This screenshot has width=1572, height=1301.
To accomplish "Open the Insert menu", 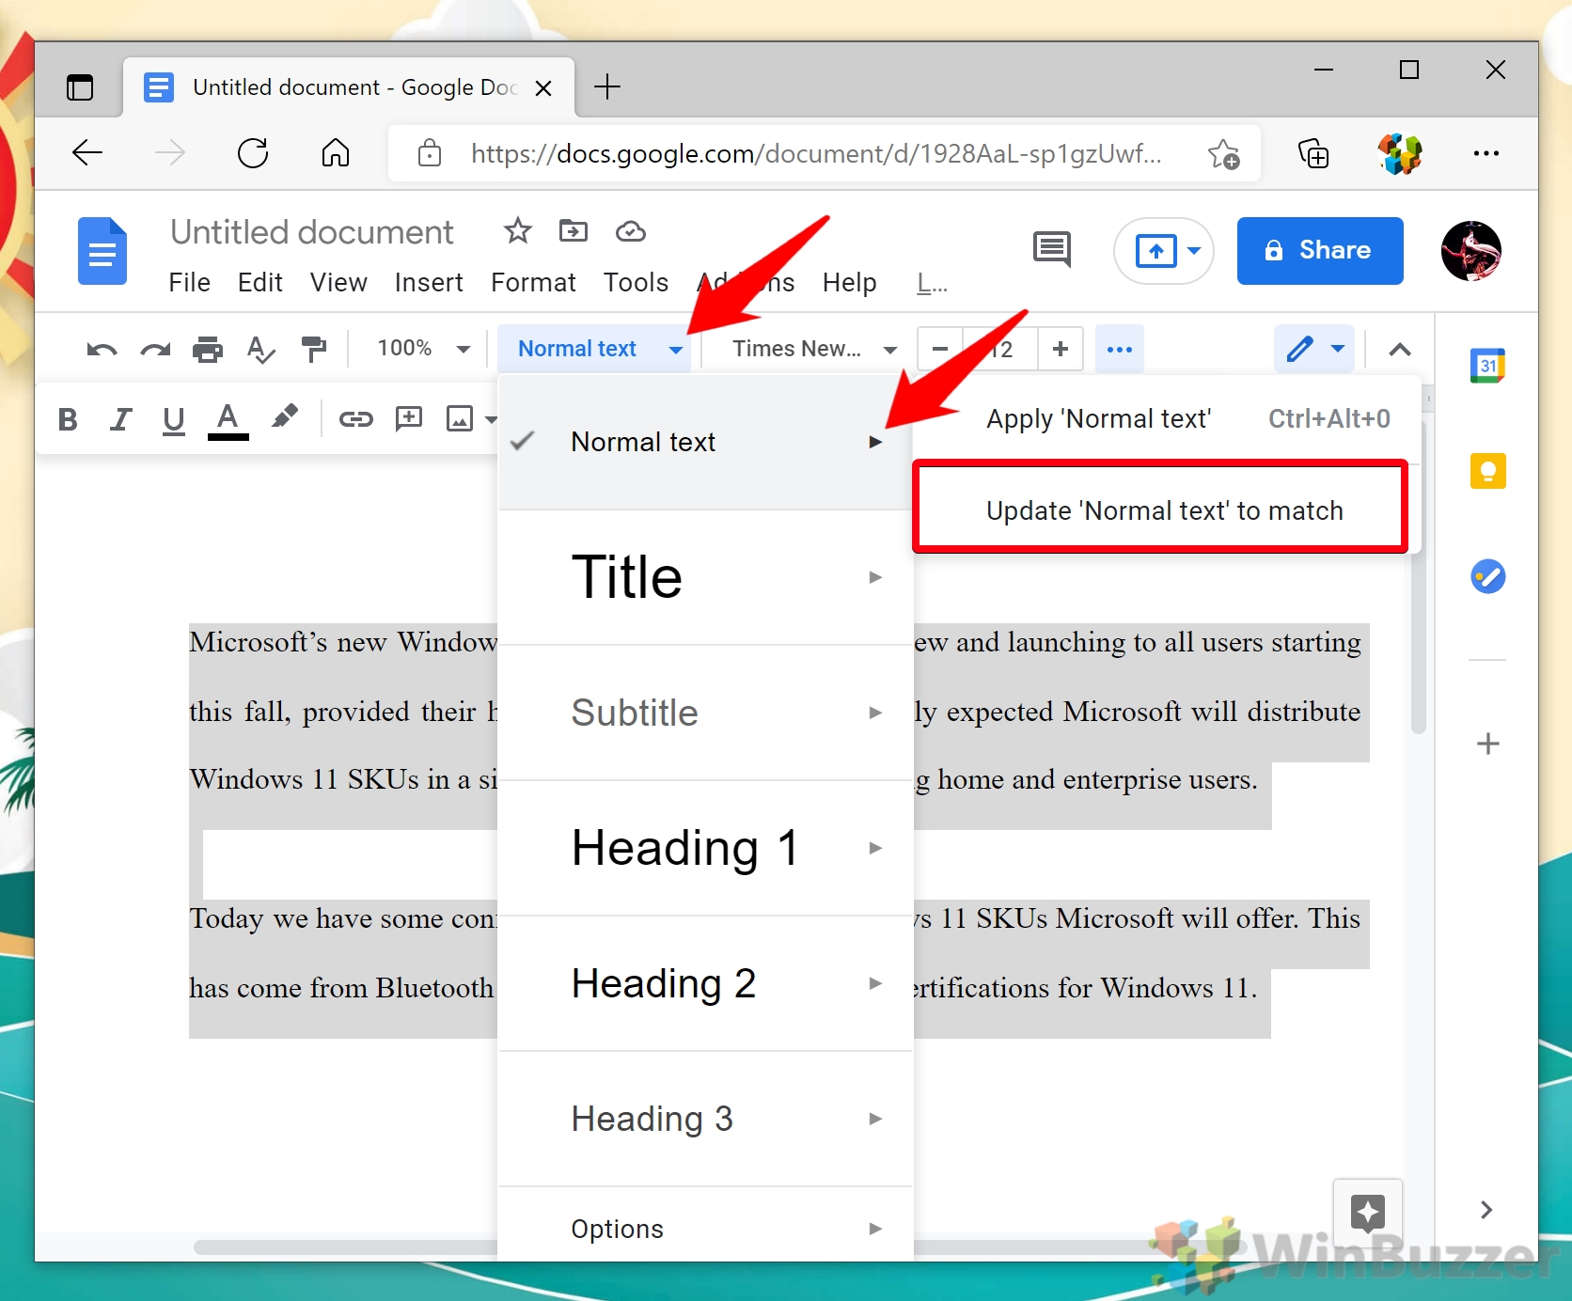I will (429, 282).
